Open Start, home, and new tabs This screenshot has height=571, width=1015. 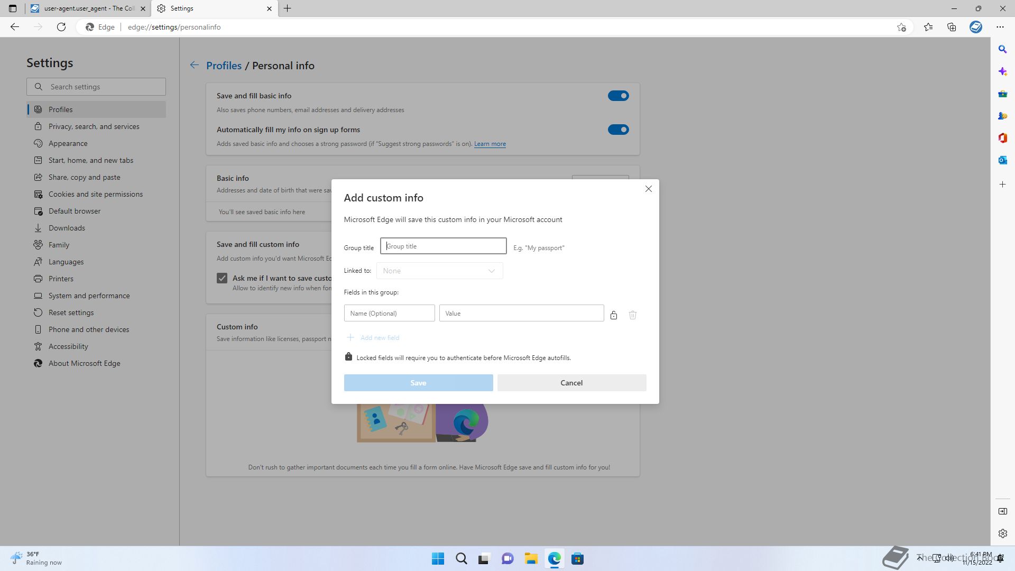pyautogui.click(x=96, y=160)
